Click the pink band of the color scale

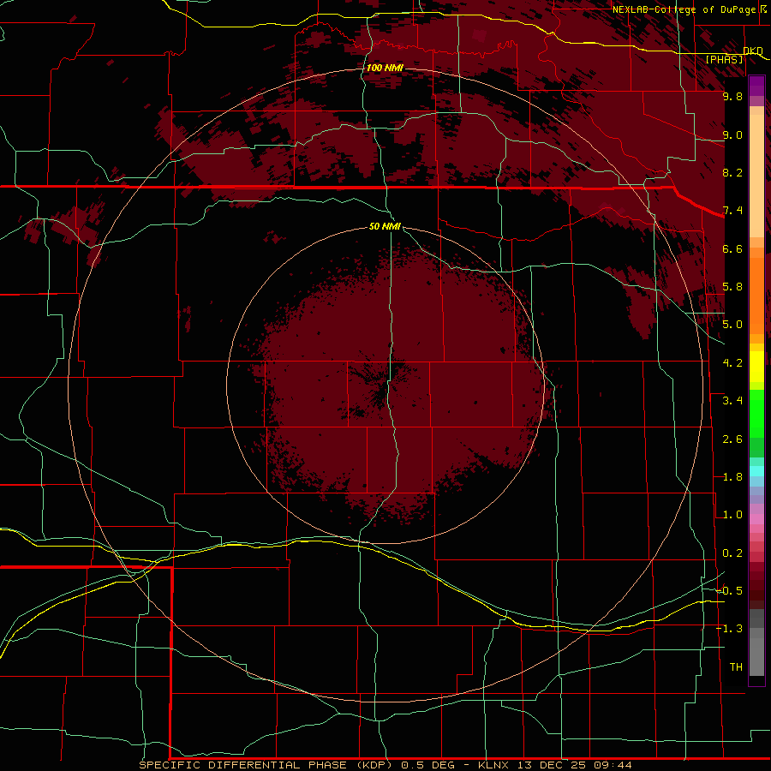[756, 519]
